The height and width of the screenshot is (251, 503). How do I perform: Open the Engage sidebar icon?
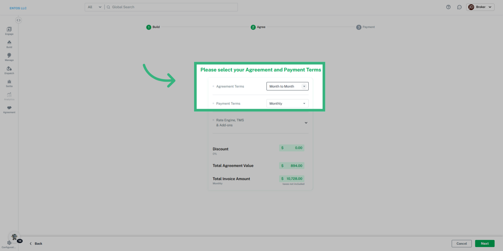(x=9, y=31)
